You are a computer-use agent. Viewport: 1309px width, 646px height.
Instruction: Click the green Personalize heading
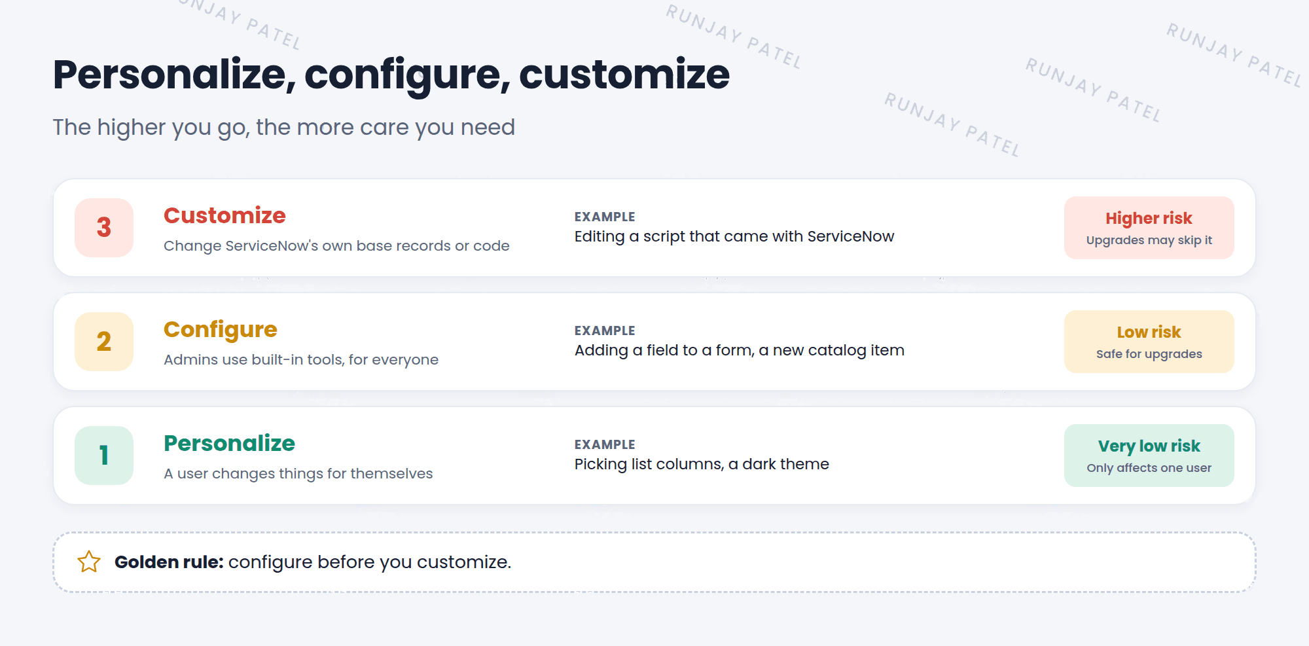click(229, 443)
